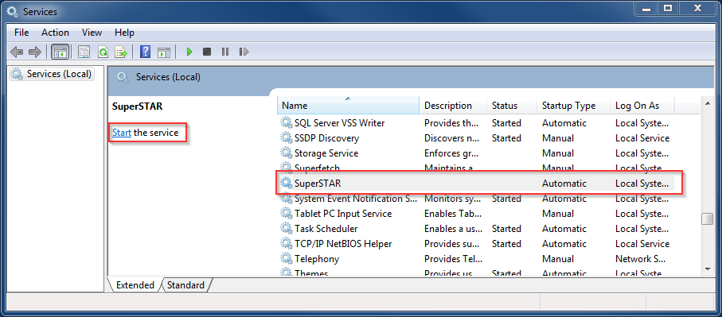Open the View menu
Image resolution: width=722 pixels, height=317 pixels.
tap(92, 33)
